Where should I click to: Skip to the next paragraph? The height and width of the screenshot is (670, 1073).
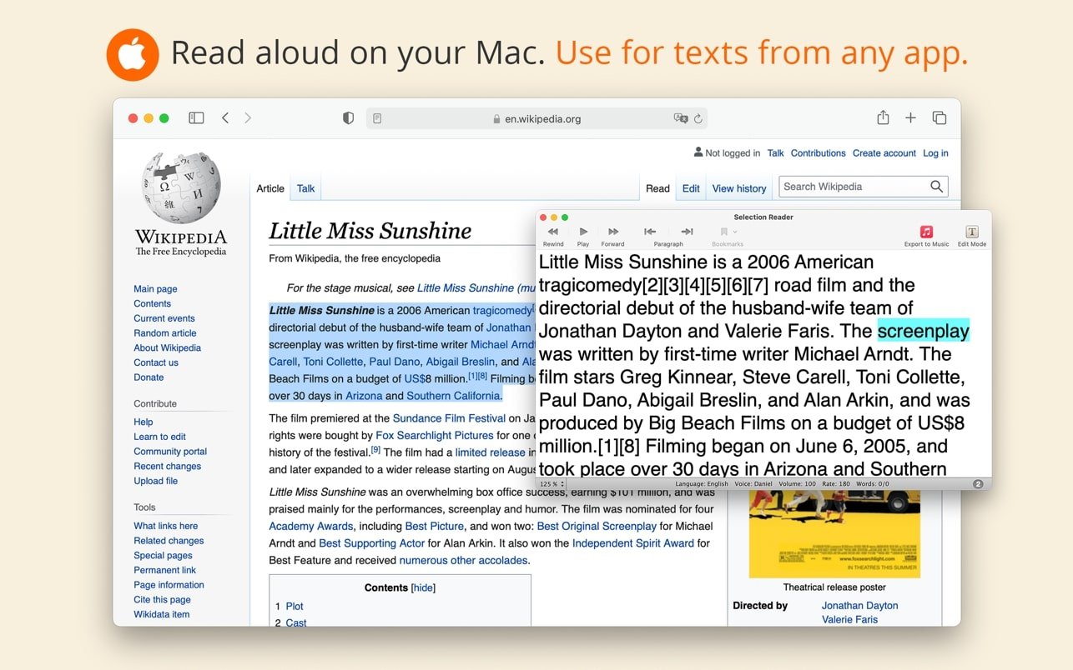pos(687,232)
